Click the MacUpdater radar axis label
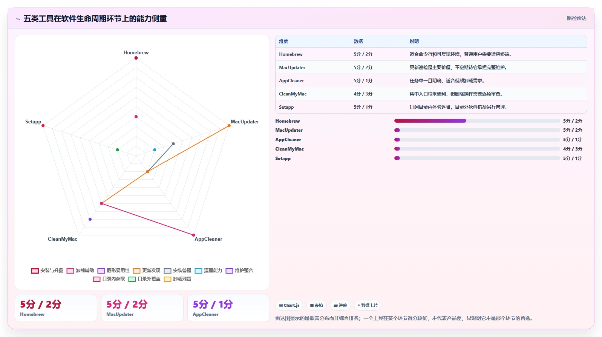The image size is (602, 337). tap(245, 122)
